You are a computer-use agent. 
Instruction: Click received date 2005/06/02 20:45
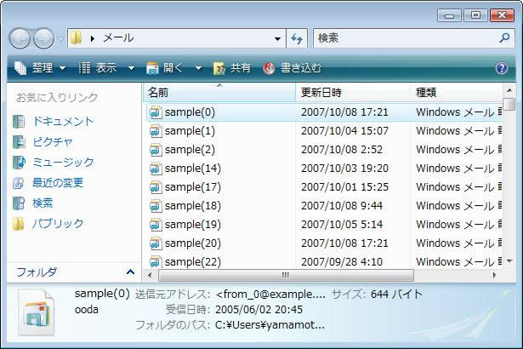tap(259, 310)
